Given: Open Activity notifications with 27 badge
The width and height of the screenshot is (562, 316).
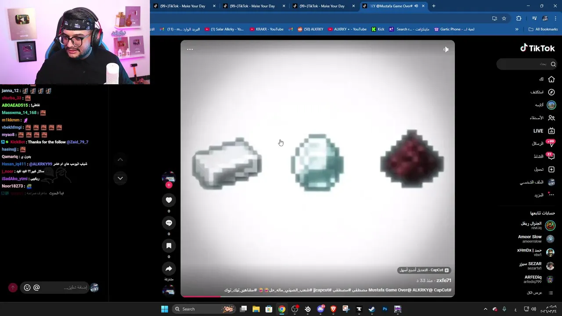Looking at the screenshot, I should pyautogui.click(x=544, y=156).
